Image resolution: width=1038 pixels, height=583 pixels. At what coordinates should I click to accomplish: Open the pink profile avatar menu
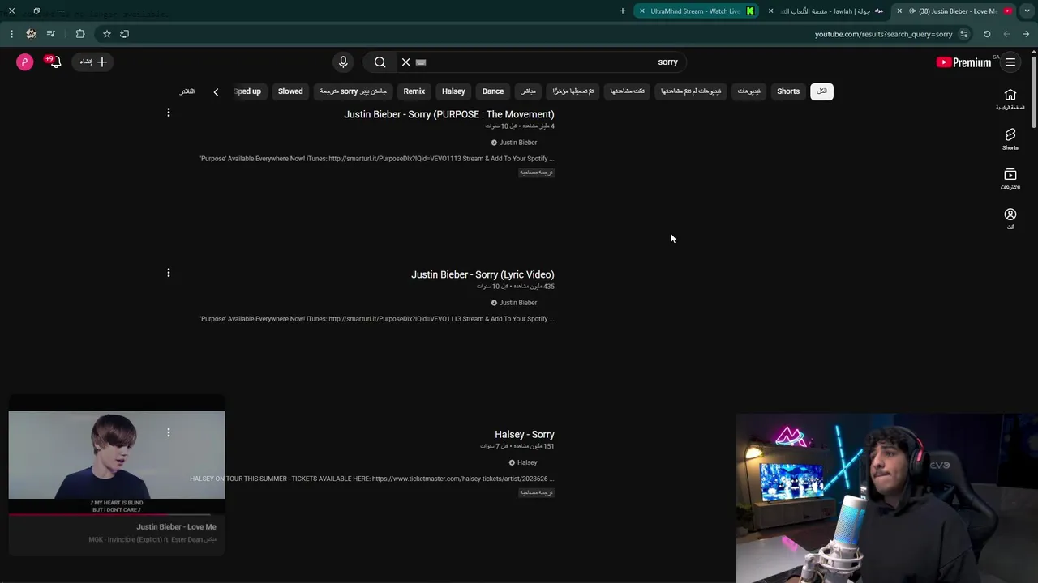click(x=25, y=62)
